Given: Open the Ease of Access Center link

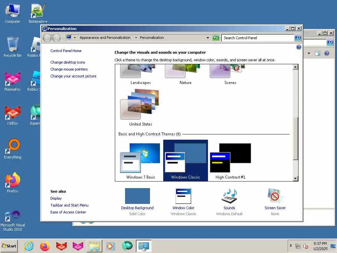Looking at the screenshot, I should (68, 212).
